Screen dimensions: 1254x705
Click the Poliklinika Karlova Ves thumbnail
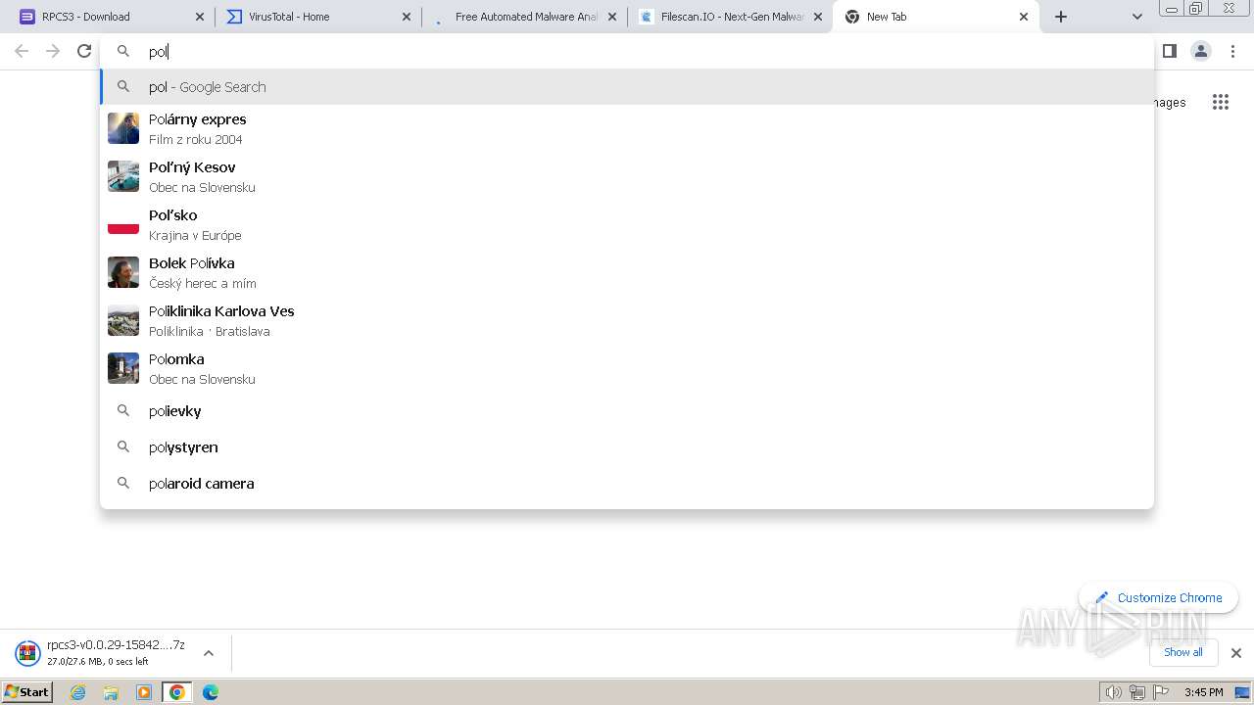123,320
